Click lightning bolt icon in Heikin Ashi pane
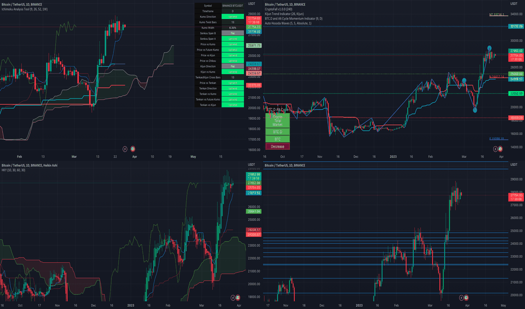Screen dimensions: 525x309 [233, 297]
